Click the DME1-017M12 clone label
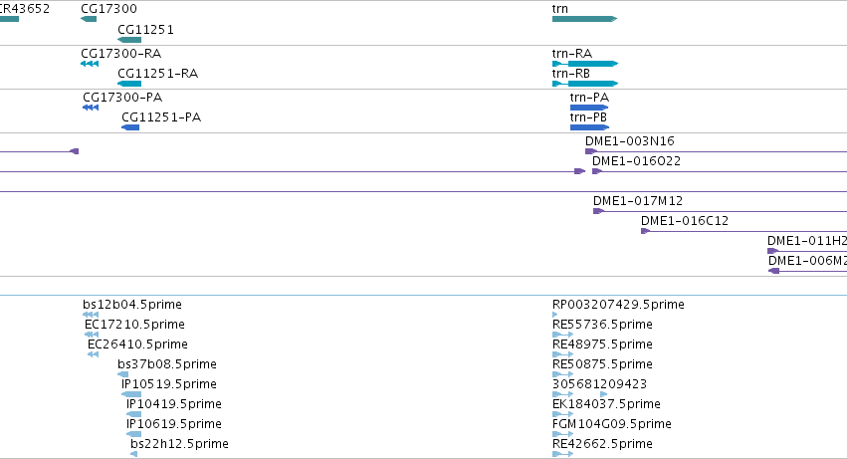 (x=638, y=201)
